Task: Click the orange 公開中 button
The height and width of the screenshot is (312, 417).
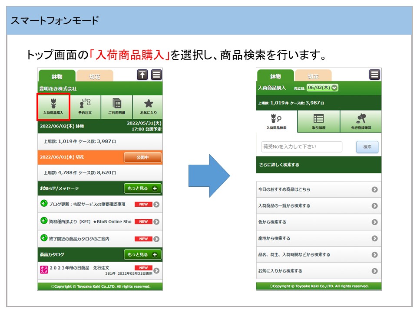Action: coord(142,157)
